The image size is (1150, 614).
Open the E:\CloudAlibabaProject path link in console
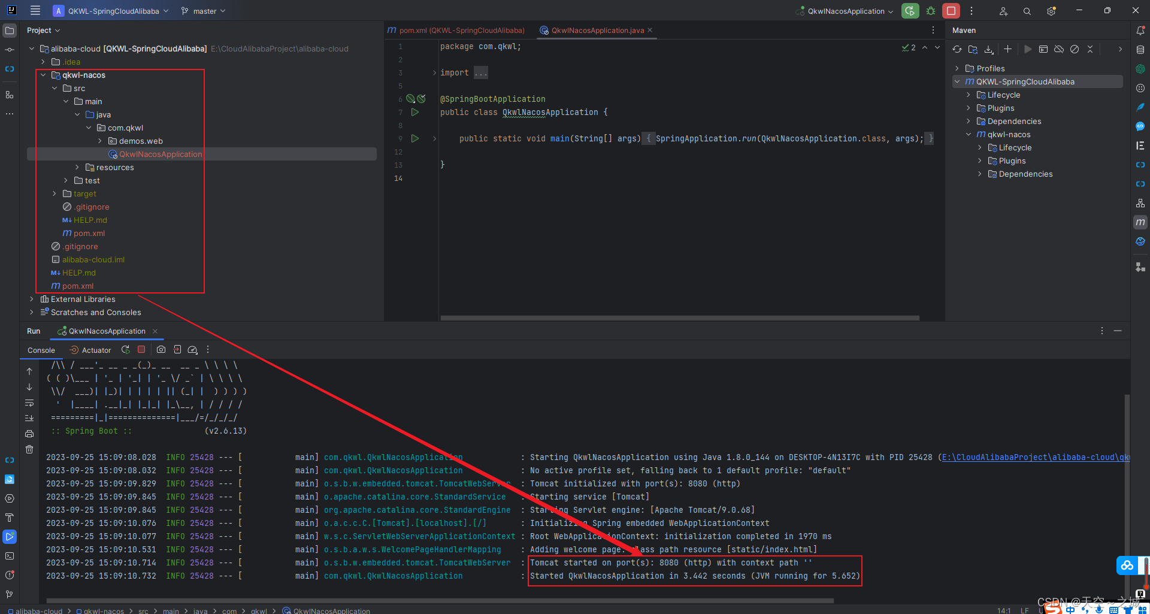coord(1036,457)
